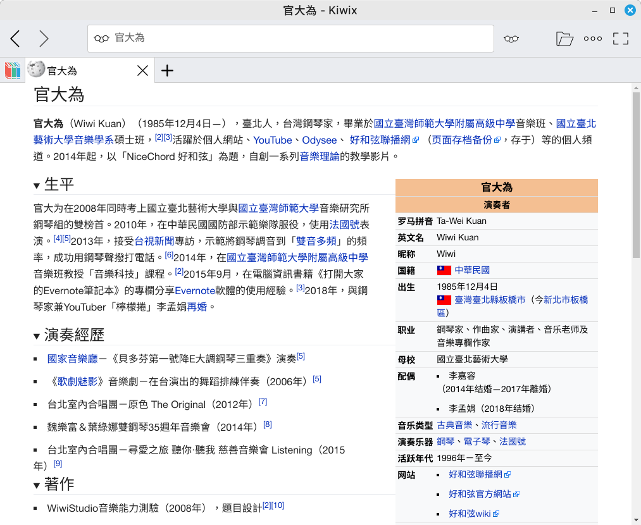Click the flag icon beside 臺灣臺北縣板橋市

click(444, 300)
